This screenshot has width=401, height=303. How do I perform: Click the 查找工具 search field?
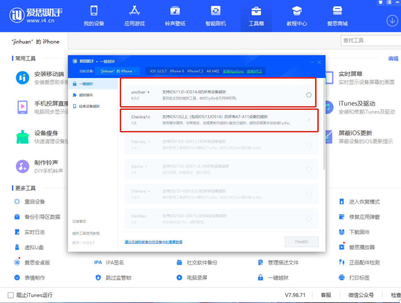coord(371,41)
